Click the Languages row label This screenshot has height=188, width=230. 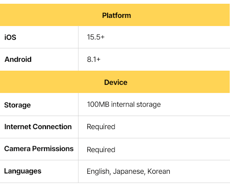click(23, 171)
